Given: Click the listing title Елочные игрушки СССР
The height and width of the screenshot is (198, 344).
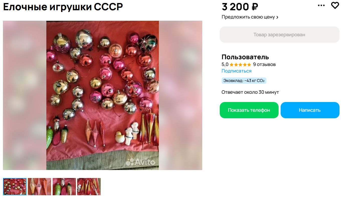Looking at the screenshot, I should click(x=63, y=7).
